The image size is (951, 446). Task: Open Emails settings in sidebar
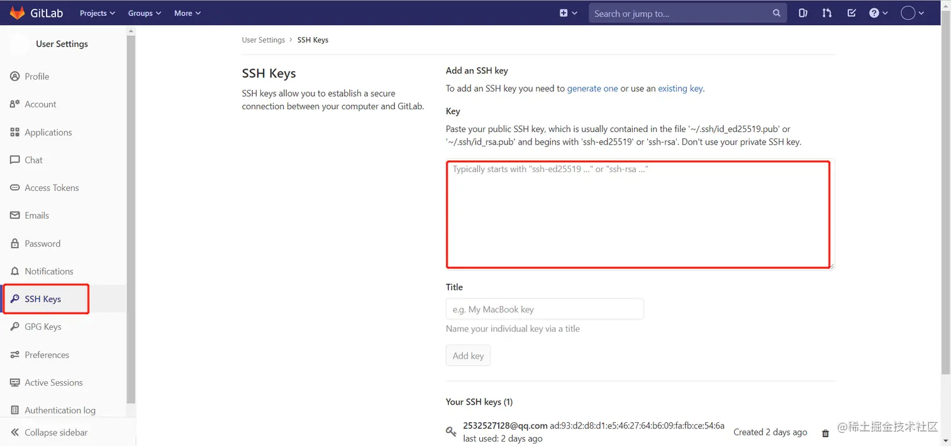point(36,215)
